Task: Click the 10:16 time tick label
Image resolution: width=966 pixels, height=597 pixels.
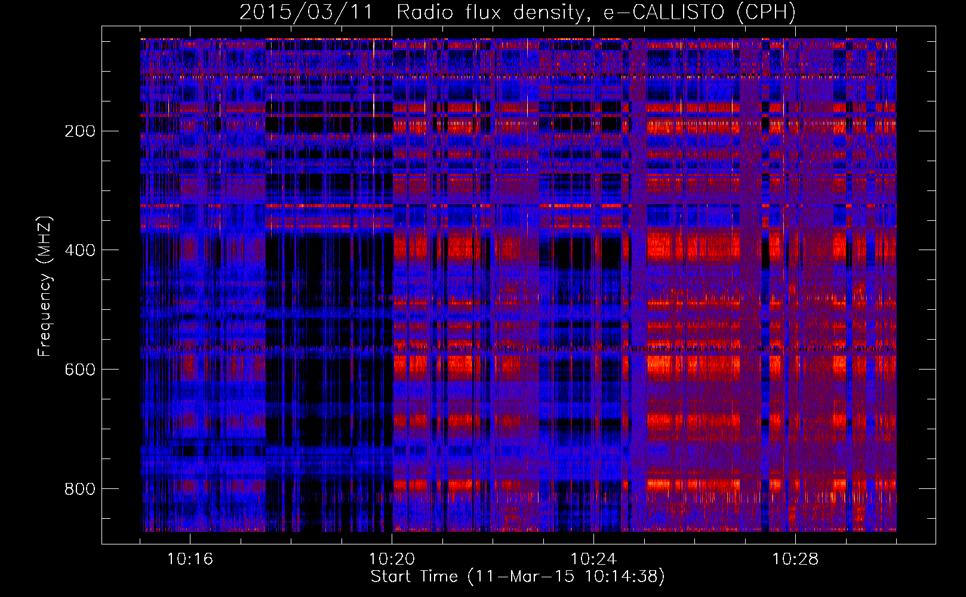Action: 190,559
